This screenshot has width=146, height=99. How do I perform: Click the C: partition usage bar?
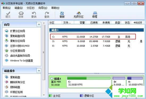click(89, 78)
